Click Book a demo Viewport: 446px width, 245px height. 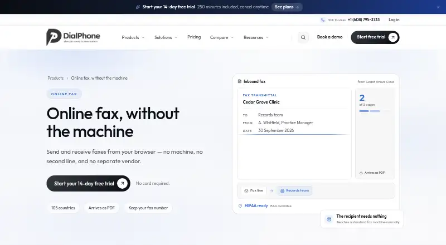click(x=329, y=37)
